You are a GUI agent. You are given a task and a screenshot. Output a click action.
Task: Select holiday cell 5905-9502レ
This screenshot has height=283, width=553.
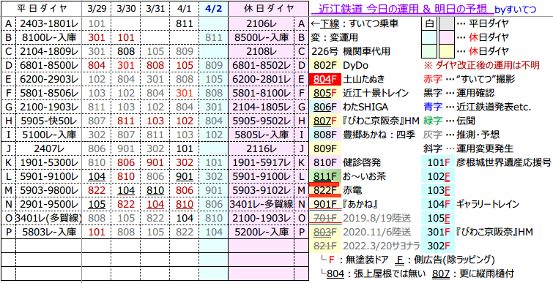(261, 121)
